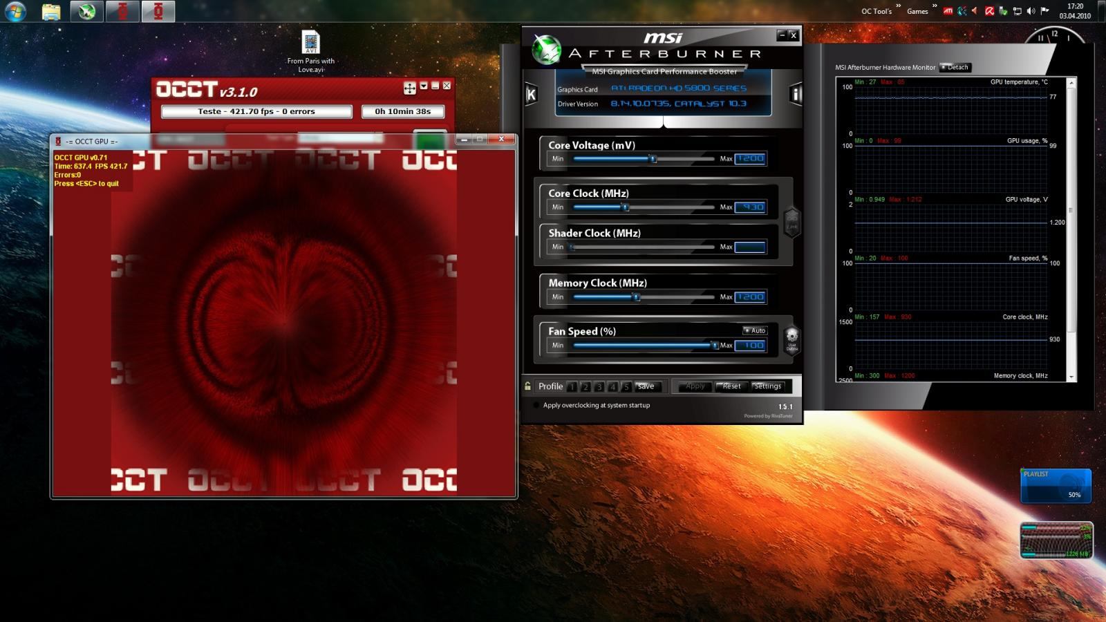Screen dimensions: 1106x622
Task: Open the OC Tool's taskbar toolbar
Action: 876,11
